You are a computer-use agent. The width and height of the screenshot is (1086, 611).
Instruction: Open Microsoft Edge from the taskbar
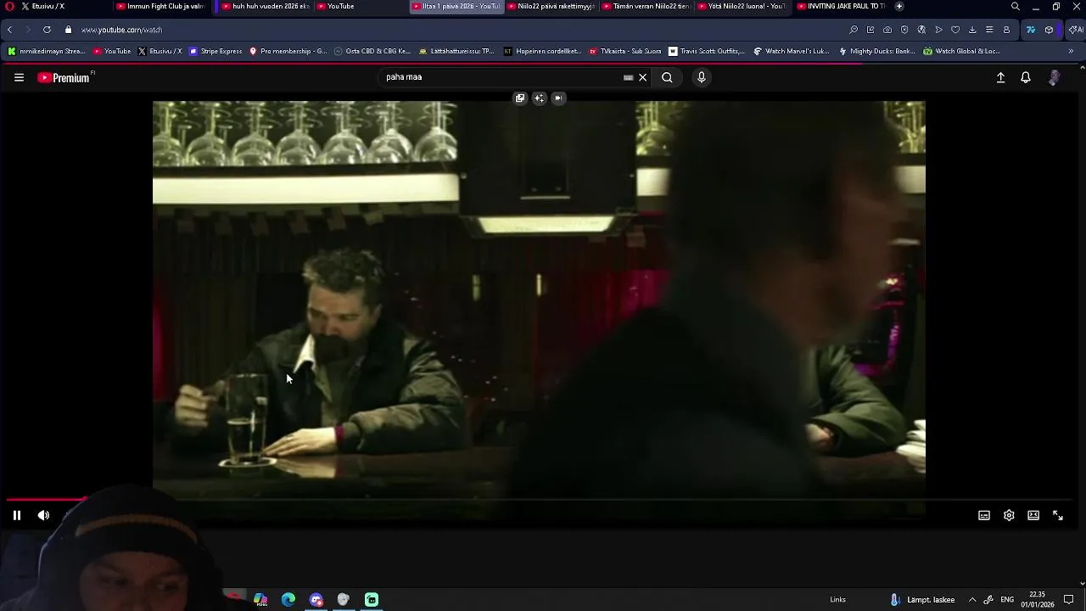[x=288, y=600]
